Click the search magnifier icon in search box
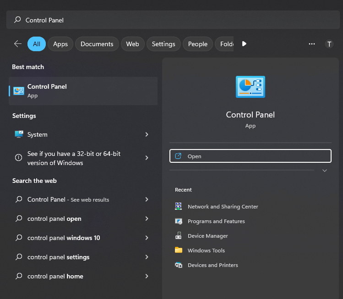This screenshot has height=299, width=343. 17,20
